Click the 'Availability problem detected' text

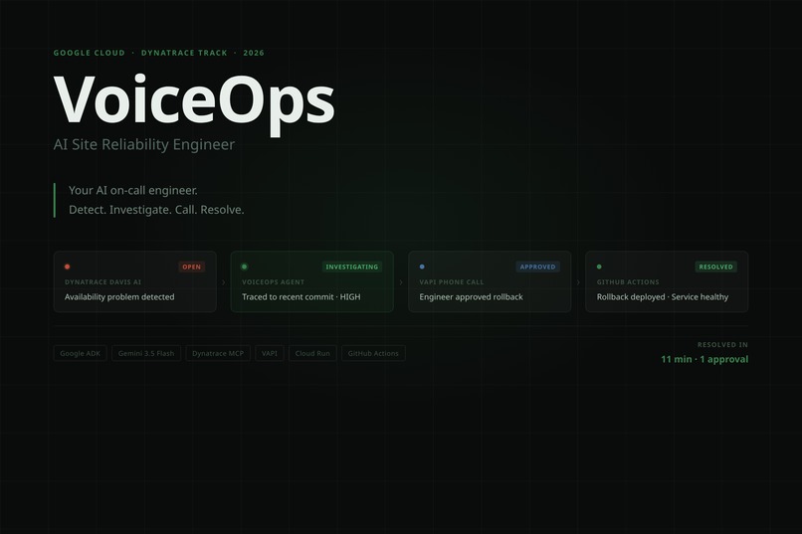pyautogui.click(x=119, y=297)
